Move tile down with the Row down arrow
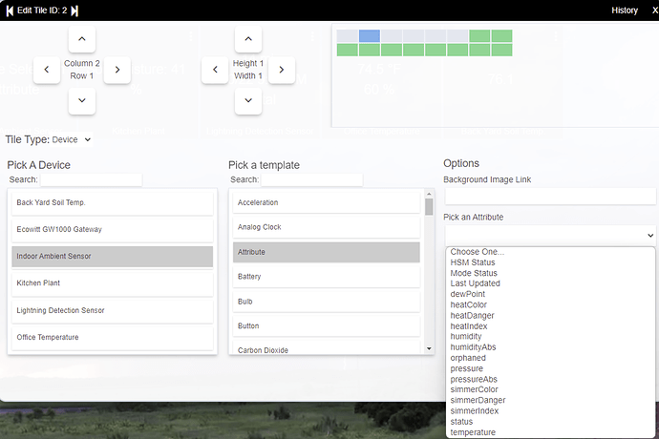The image size is (659, 439). (82, 100)
